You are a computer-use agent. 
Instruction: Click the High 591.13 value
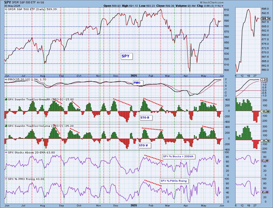130,6
